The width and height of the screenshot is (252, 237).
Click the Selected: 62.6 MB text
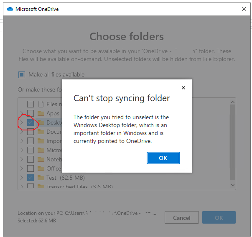click(37, 221)
